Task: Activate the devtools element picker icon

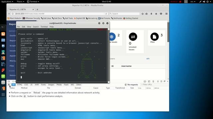Action: tap(9, 81)
